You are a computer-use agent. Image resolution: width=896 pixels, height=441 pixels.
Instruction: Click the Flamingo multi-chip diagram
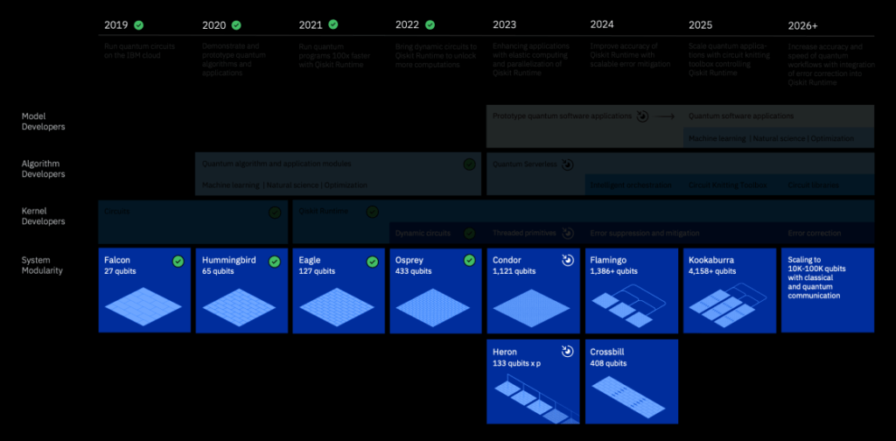pos(632,305)
